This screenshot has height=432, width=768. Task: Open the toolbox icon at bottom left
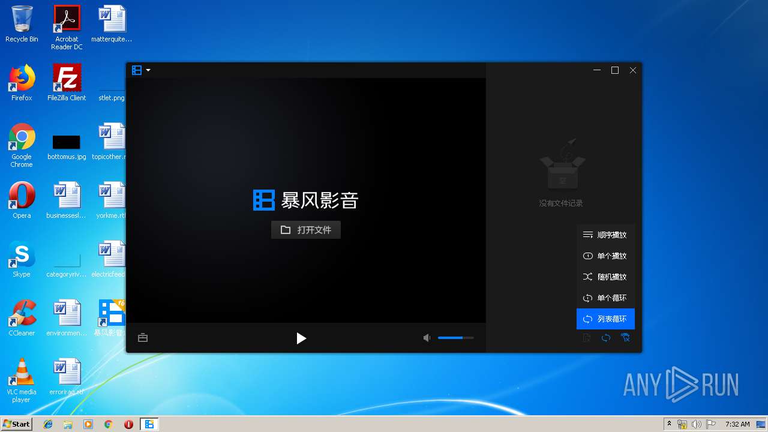click(x=143, y=338)
